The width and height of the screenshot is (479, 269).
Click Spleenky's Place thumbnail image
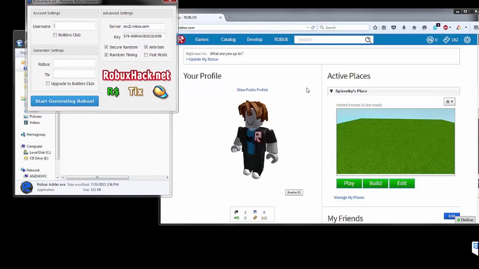coord(396,142)
